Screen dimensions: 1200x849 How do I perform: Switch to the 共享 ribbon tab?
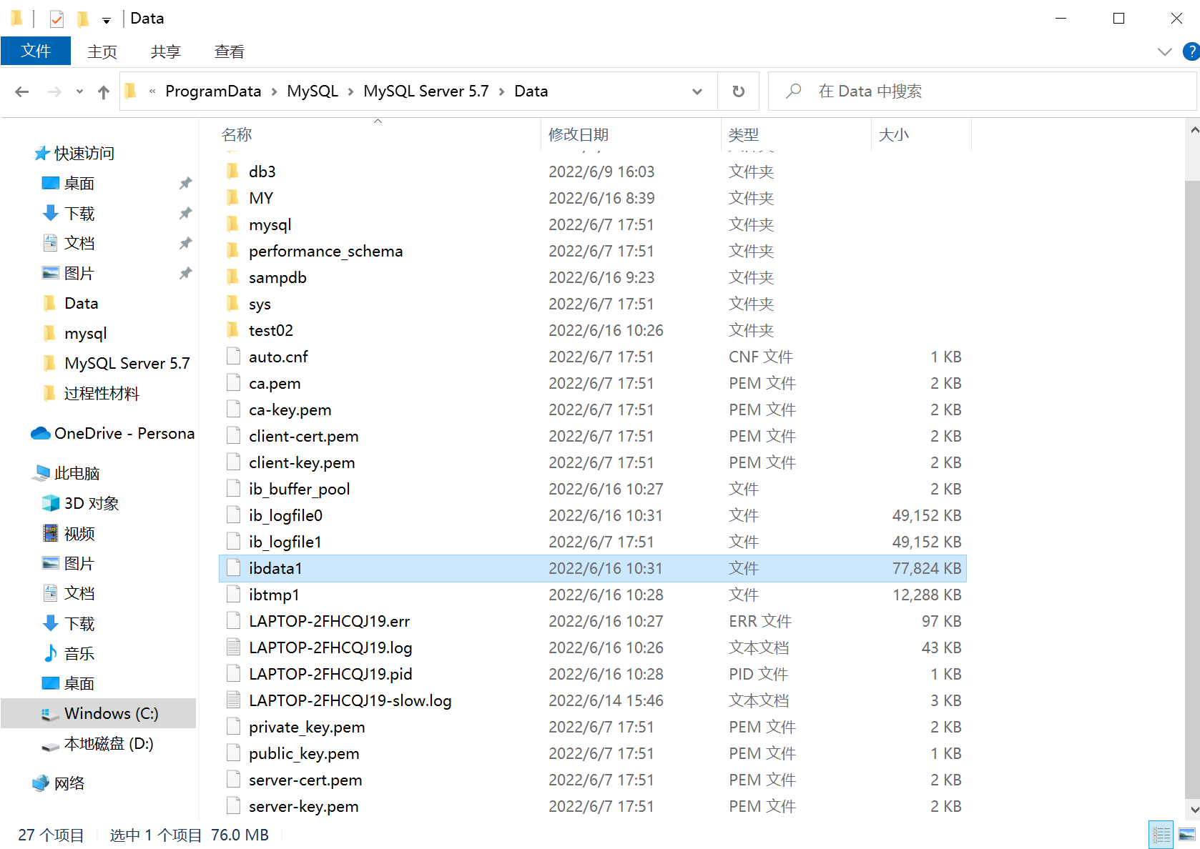(x=166, y=51)
